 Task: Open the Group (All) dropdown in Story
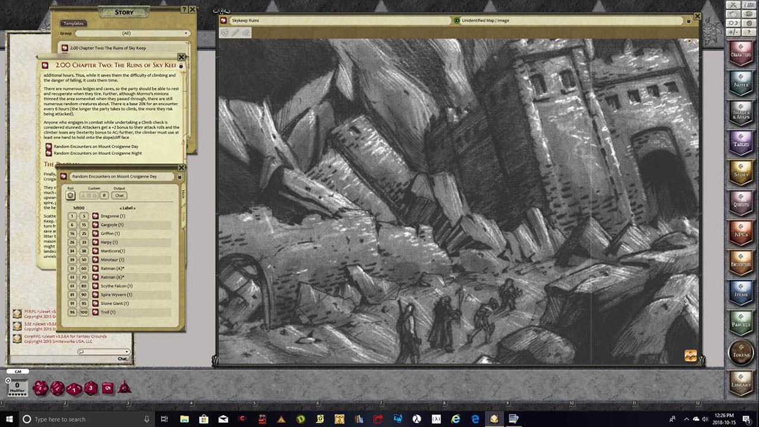pos(132,33)
